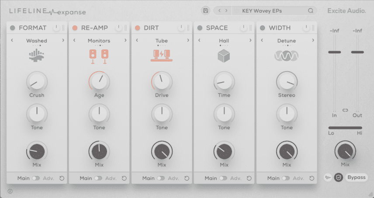Grab the FORMAT module drag handle
Screen dimensions: 374x198
point(63,28)
